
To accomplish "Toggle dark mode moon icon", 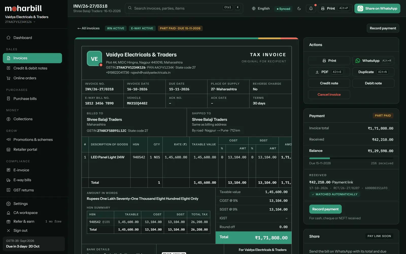I will click(x=299, y=8).
